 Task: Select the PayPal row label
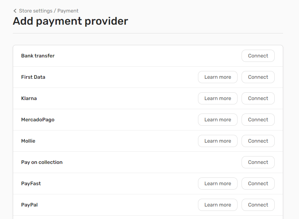tap(29, 204)
